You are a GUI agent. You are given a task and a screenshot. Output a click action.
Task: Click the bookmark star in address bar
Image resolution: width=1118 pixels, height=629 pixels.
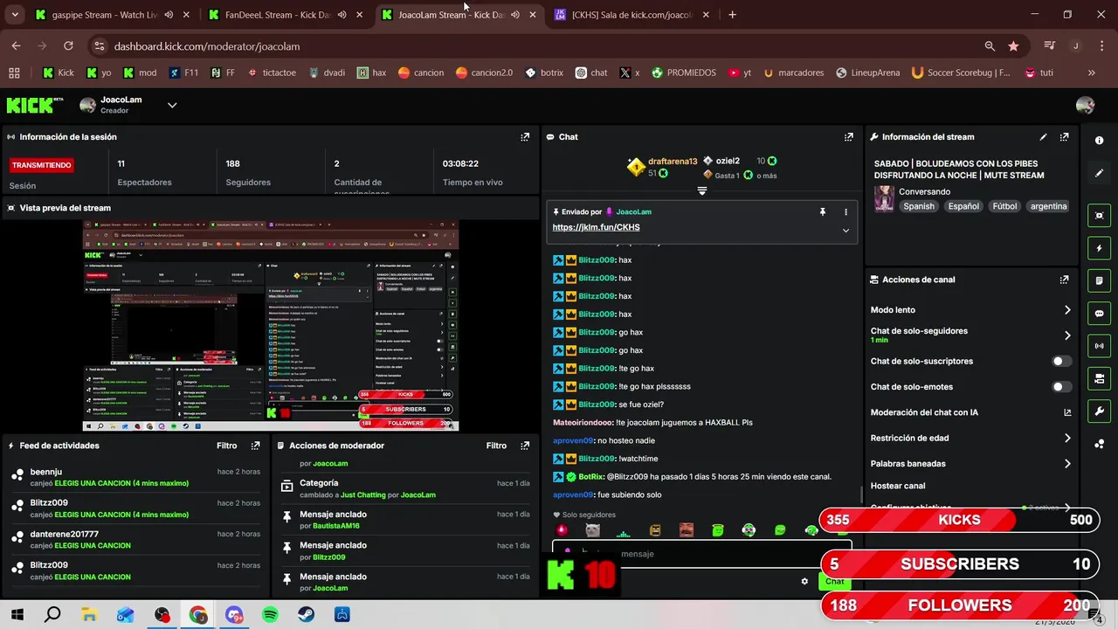pyautogui.click(x=1013, y=46)
